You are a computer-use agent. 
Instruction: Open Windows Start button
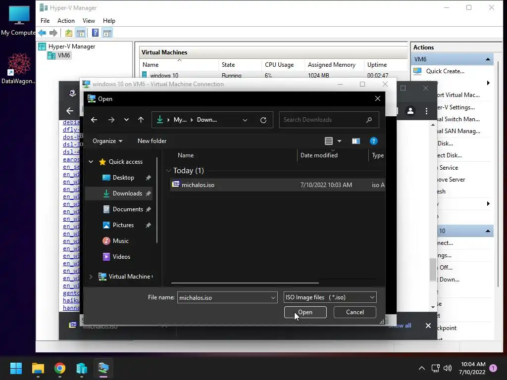[16, 368]
